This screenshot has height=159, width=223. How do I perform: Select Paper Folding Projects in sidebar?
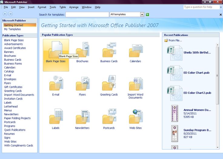tap(17, 118)
